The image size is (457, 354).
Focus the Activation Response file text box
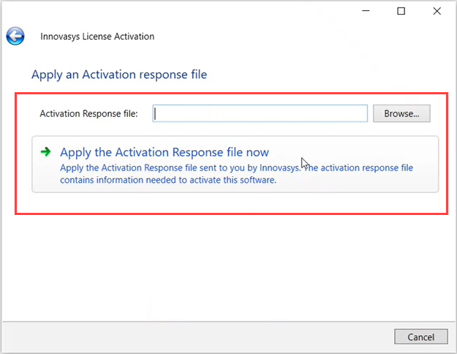pyautogui.click(x=260, y=113)
